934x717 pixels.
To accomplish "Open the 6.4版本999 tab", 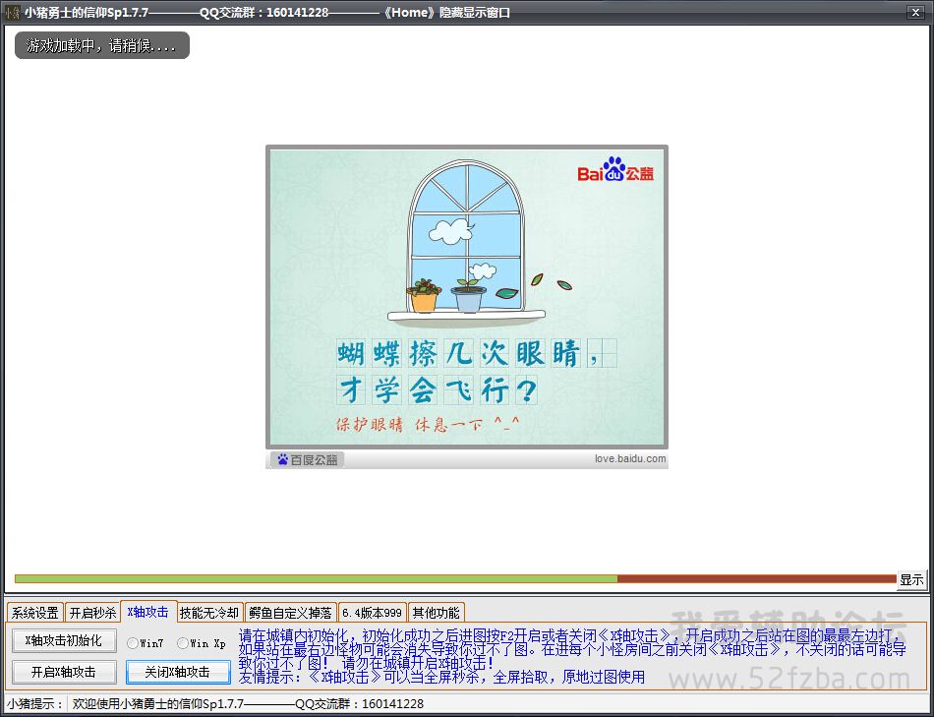I will click(x=372, y=613).
